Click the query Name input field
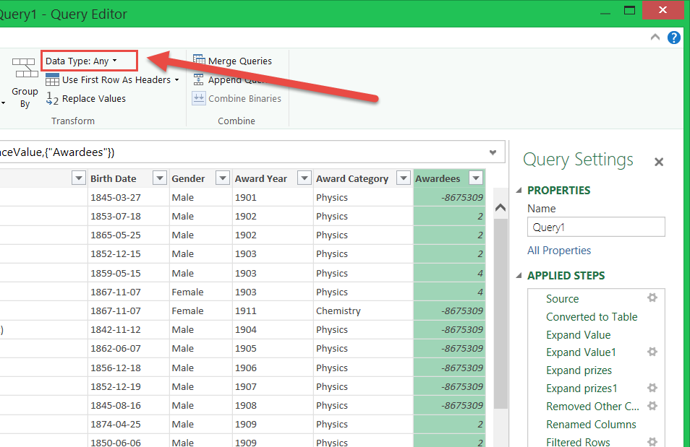Image resolution: width=690 pixels, height=447 pixels. point(595,227)
